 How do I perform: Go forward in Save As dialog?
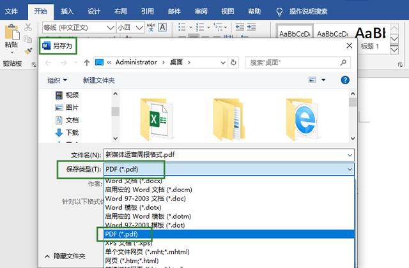click(x=63, y=63)
